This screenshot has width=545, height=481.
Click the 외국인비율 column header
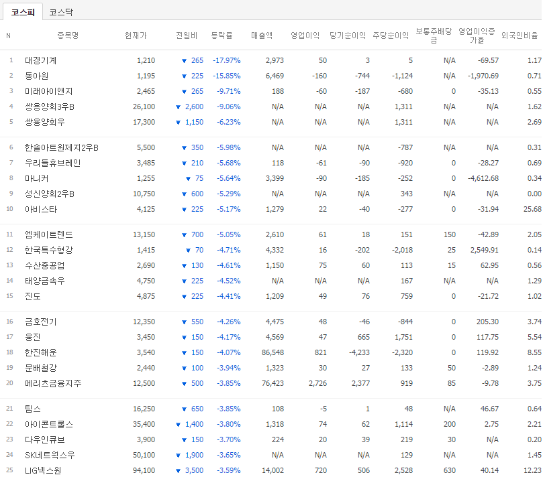[x=519, y=36]
